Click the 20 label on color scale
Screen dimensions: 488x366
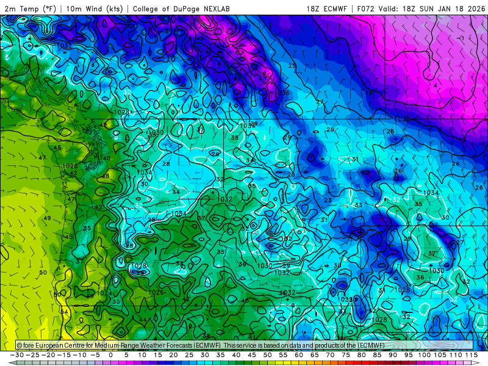point(173,355)
